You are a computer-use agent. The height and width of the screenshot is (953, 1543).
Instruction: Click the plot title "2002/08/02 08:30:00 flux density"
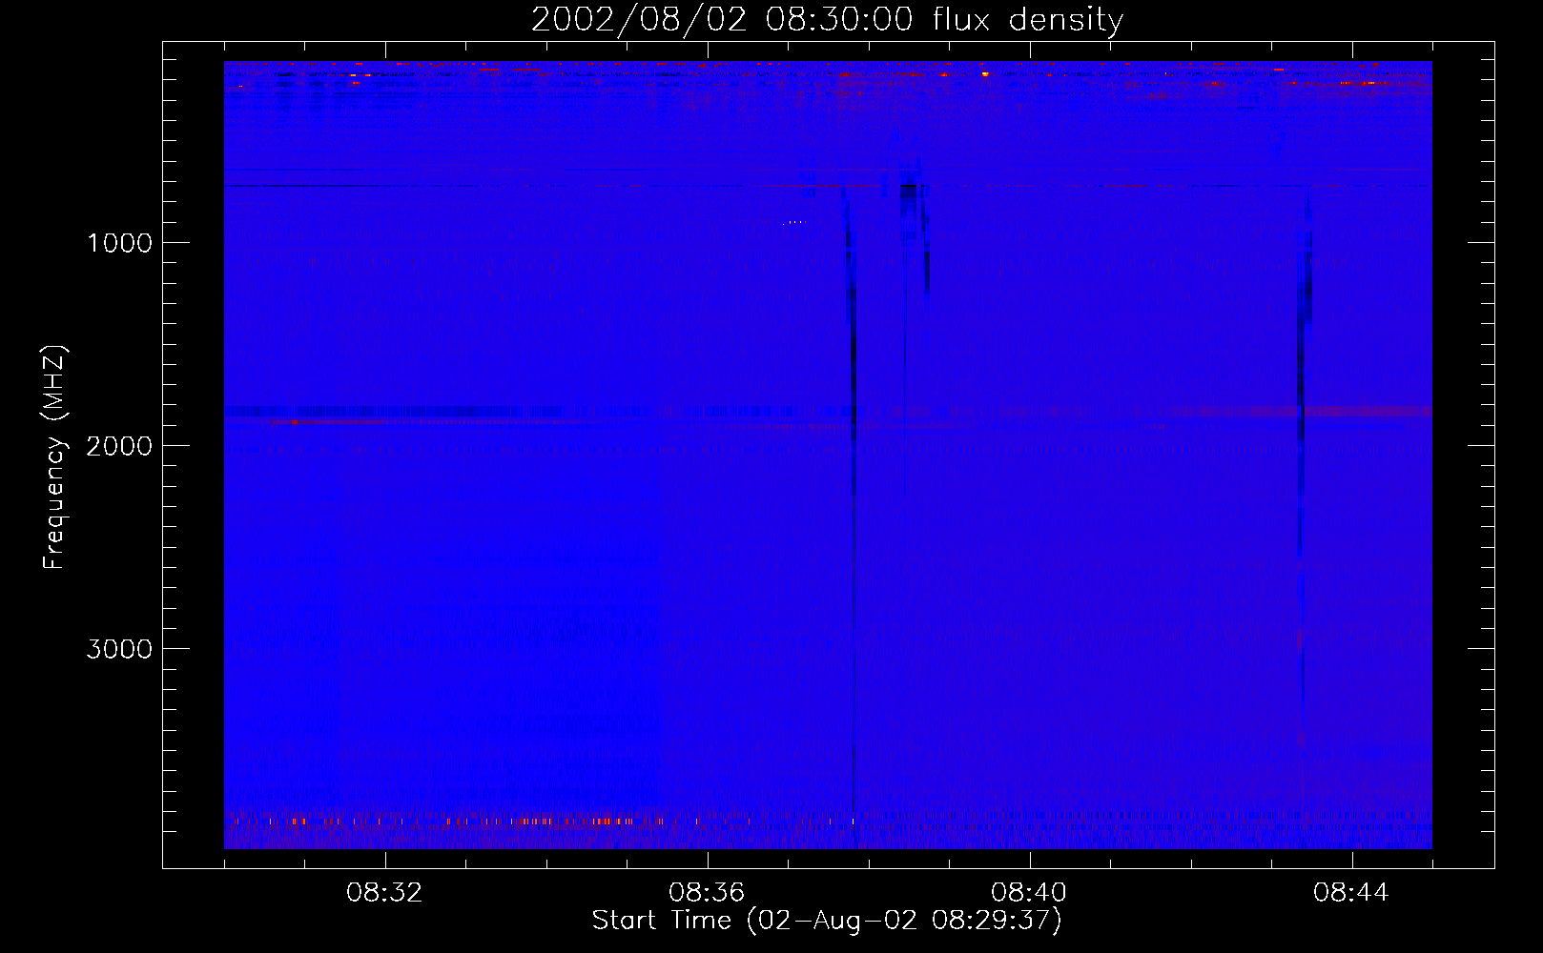827,20
